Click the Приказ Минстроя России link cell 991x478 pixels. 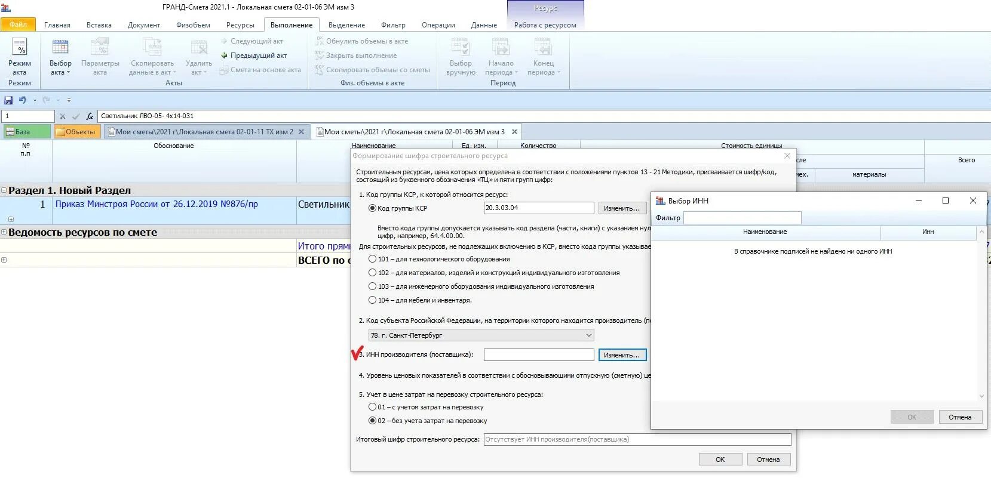click(x=174, y=211)
